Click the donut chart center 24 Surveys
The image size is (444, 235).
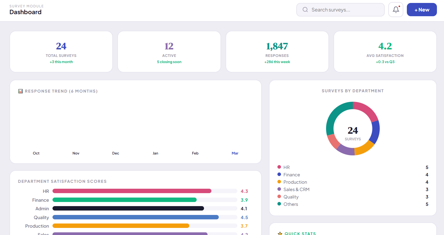click(353, 133)
